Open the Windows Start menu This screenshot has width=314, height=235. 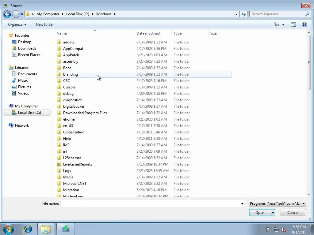(x=8, y=229)
